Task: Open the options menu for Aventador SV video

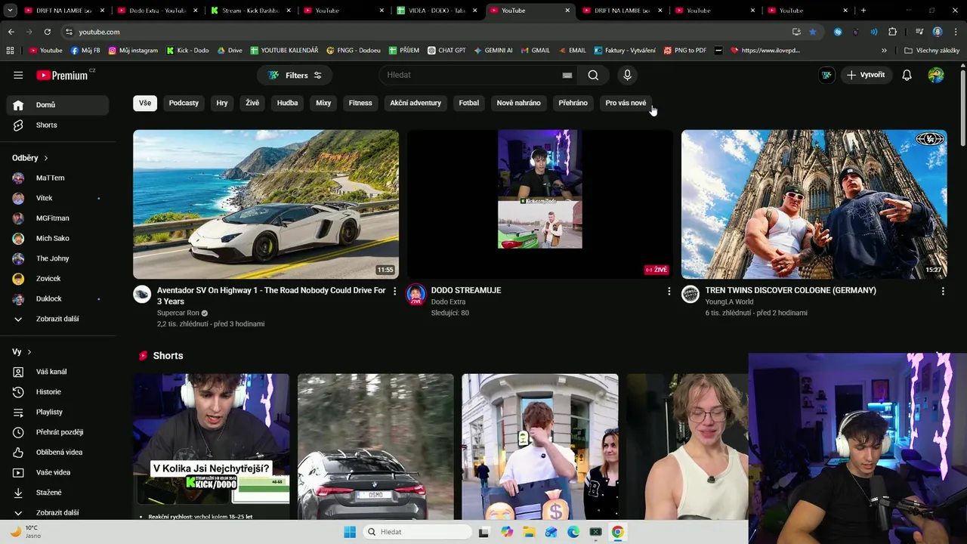Action: tap(394, 291)
